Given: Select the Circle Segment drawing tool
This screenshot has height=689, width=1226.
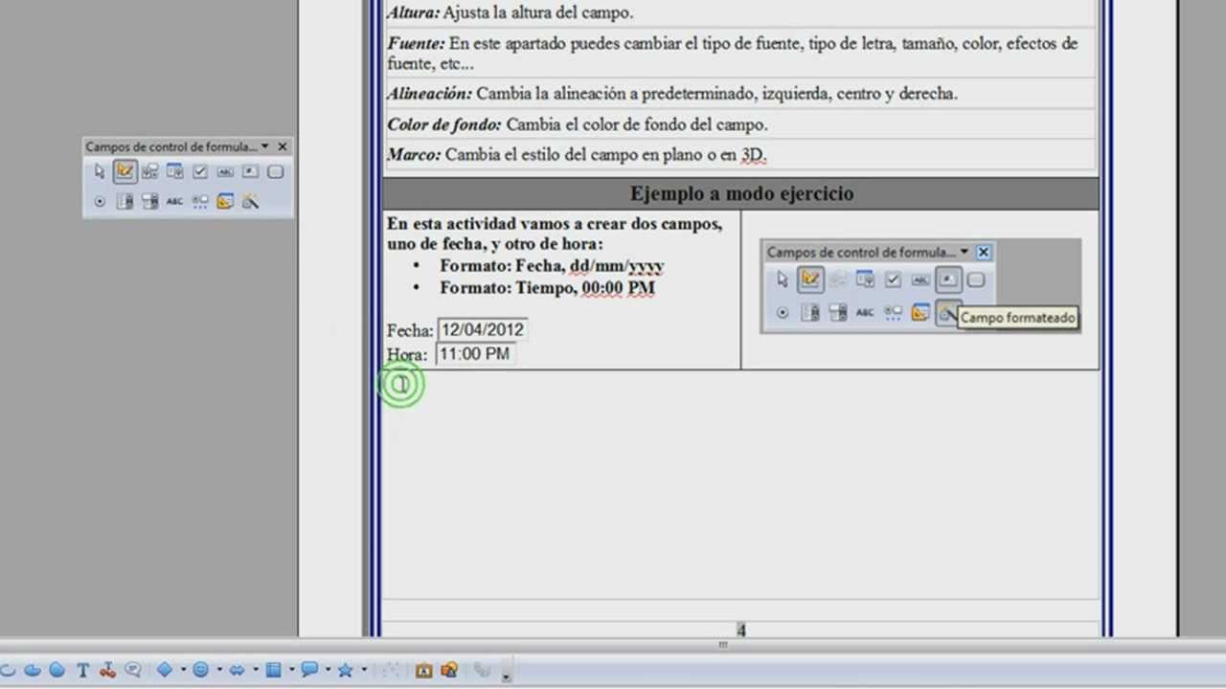Looking at the screenshot, I should [57, 670].
